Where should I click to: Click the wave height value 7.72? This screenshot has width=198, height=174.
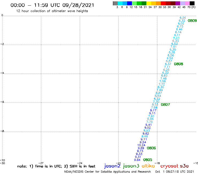click(x=162, y=84)
